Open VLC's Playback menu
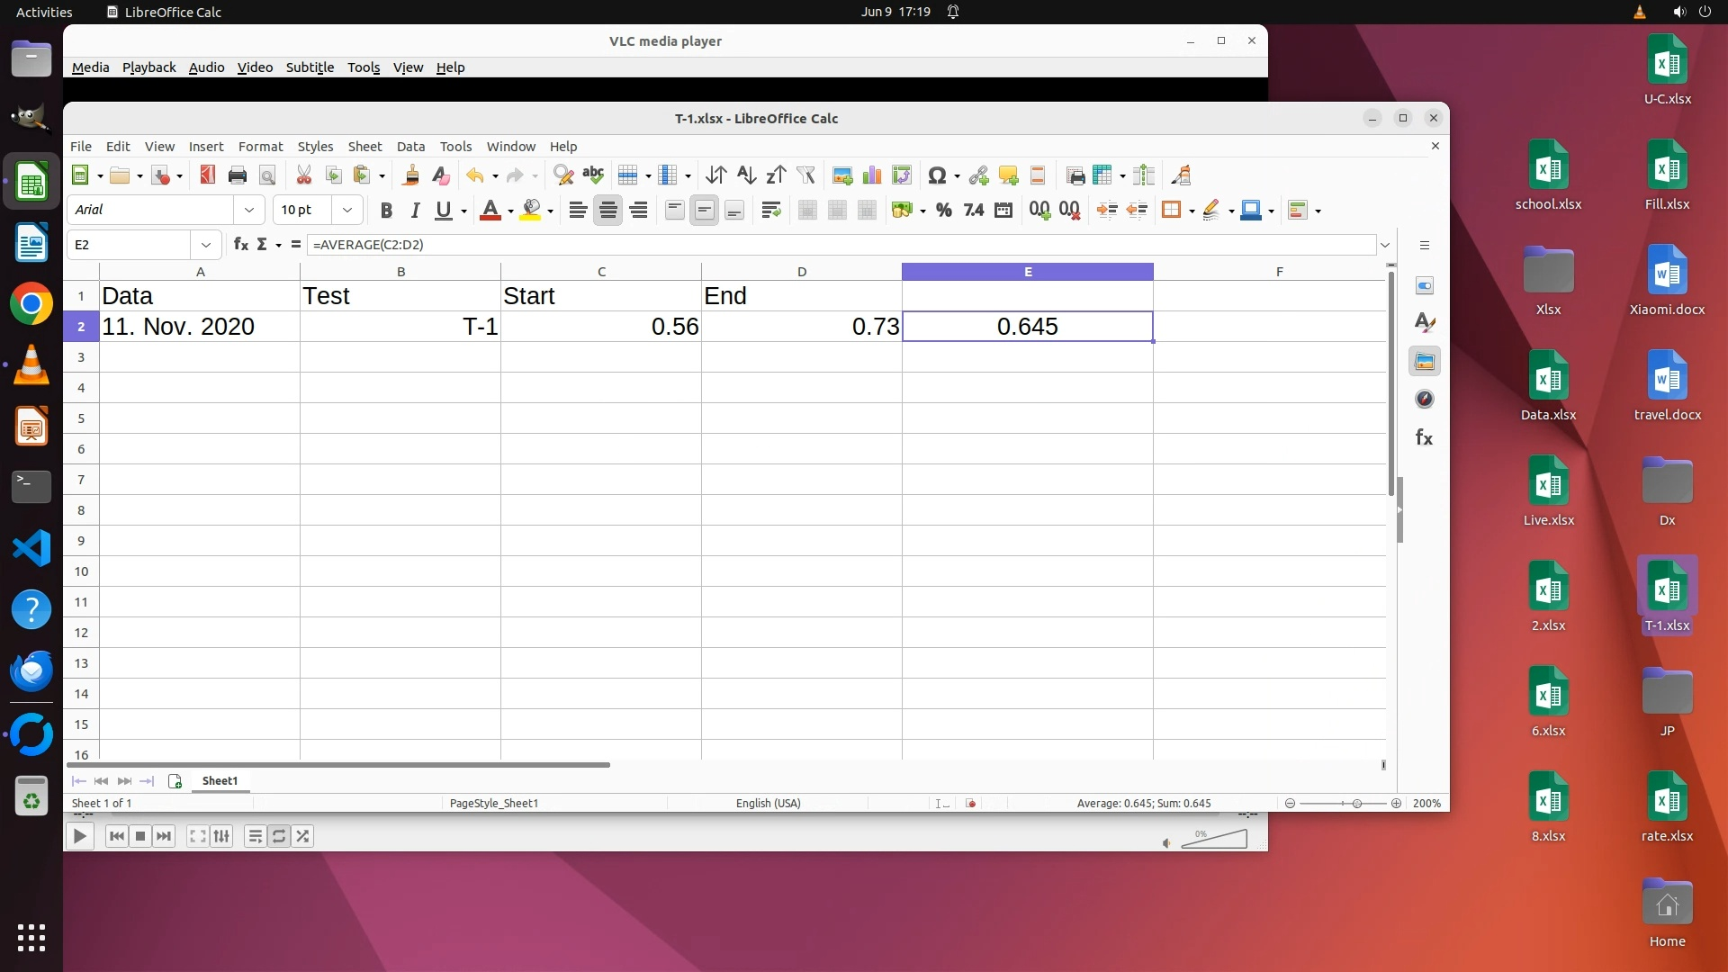This screenshot has width=1728, height=972. (148, 67)
